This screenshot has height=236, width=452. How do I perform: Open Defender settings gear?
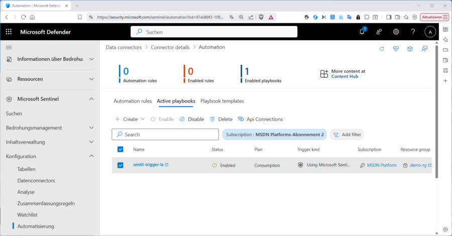396,32
